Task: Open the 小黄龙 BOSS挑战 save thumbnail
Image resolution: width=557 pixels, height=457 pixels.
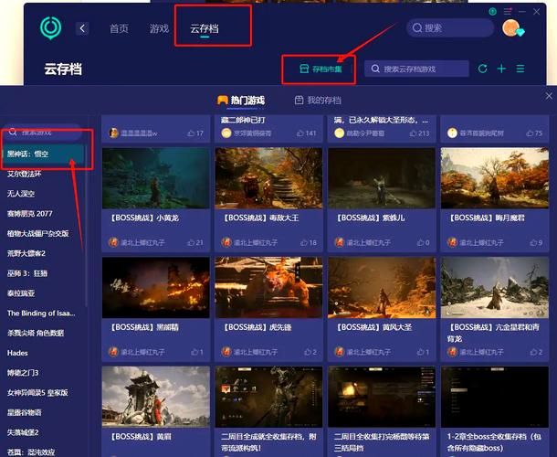Action: click(x=156, y=178)
